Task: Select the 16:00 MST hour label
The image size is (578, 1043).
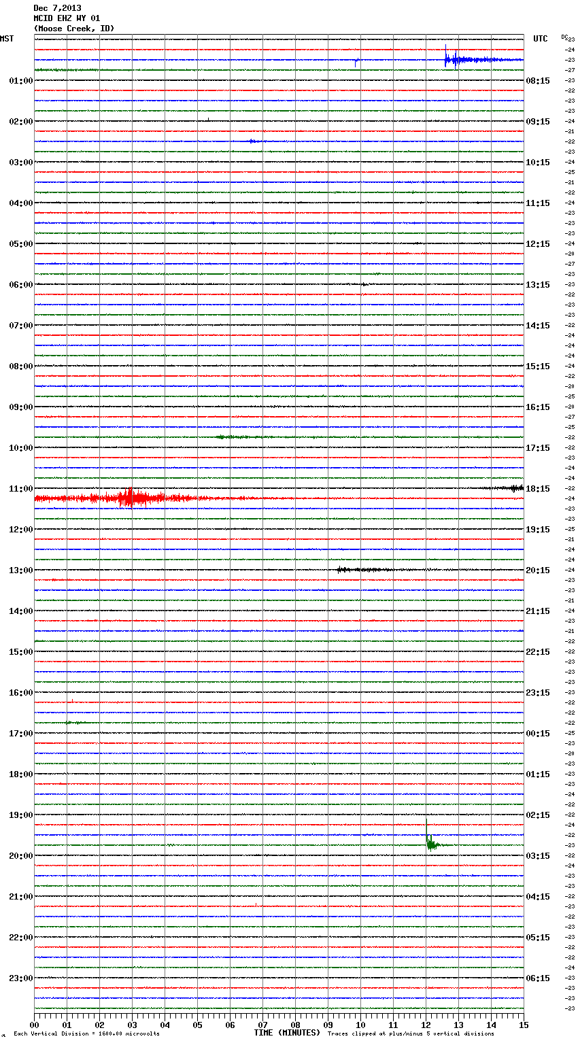Action: click(21, 693)
